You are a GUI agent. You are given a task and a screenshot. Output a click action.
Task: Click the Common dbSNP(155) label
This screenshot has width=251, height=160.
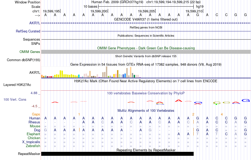[23, 60]
